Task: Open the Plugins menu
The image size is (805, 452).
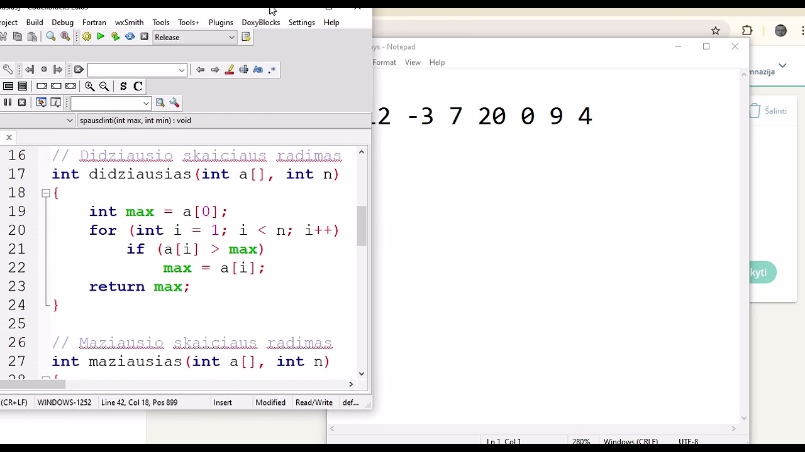Action: (x=221, y=23)
